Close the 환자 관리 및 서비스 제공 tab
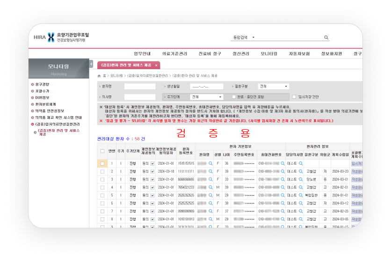Viewport: 391px width, 261px height. click(156, 65)
